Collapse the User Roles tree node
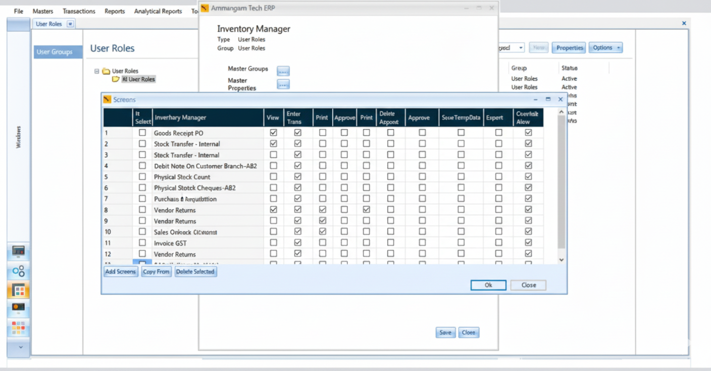711x371 pixels. [97, 71]
